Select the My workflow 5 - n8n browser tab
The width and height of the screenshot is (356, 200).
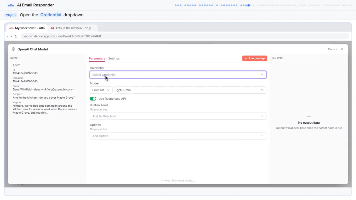coord(27,28)
